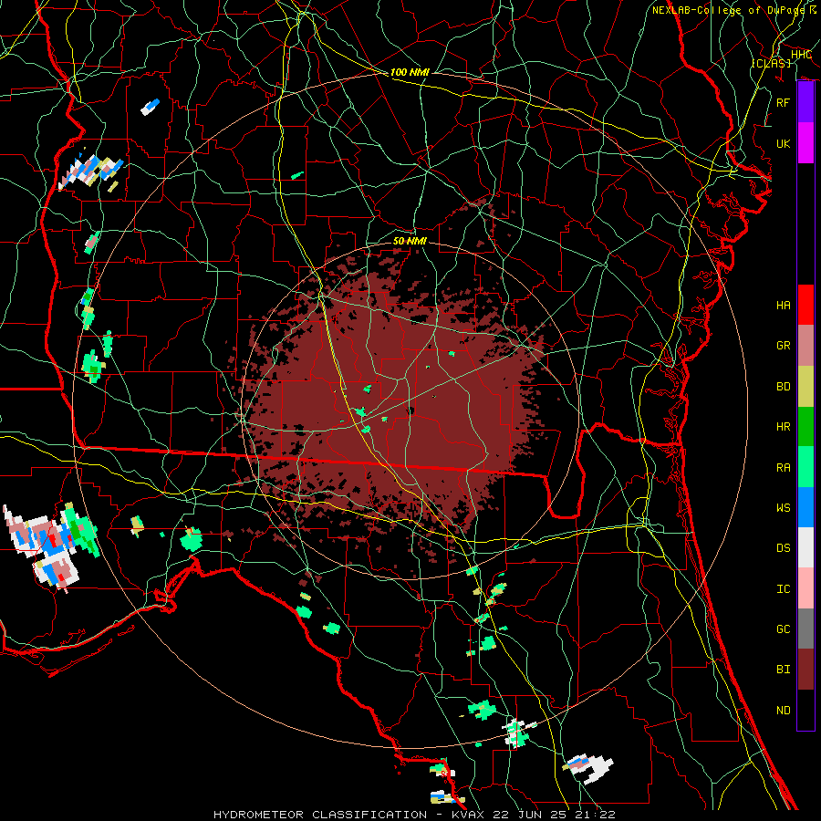The width and height of the screenshot is (821, 821).
Task: Click the 'GR' legend label
Action: pyautogui.click(x=783, y=346)
